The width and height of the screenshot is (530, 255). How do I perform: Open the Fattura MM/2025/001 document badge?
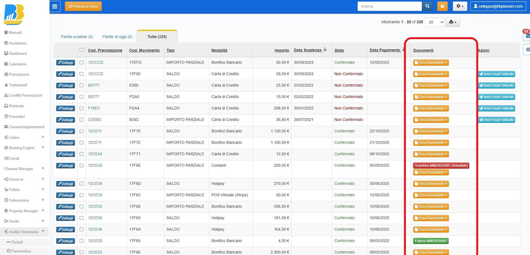(431, 241)
